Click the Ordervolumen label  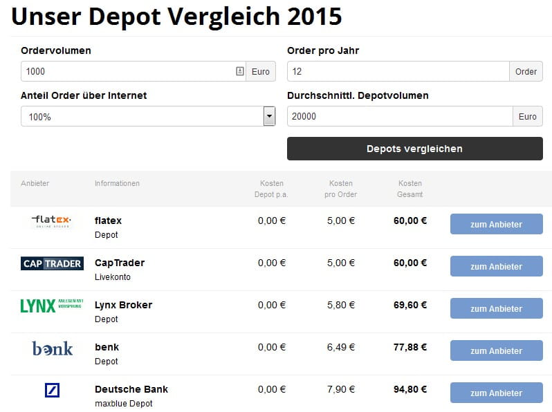point(56,50)
